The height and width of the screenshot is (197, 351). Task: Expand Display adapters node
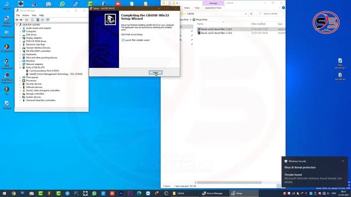20,38
